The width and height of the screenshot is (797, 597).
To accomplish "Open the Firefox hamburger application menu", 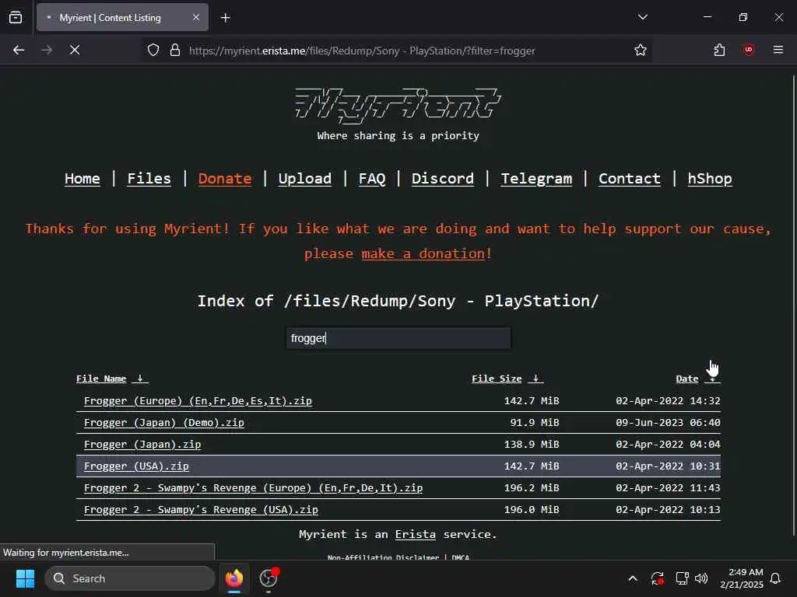I will (x=778, y=50).
